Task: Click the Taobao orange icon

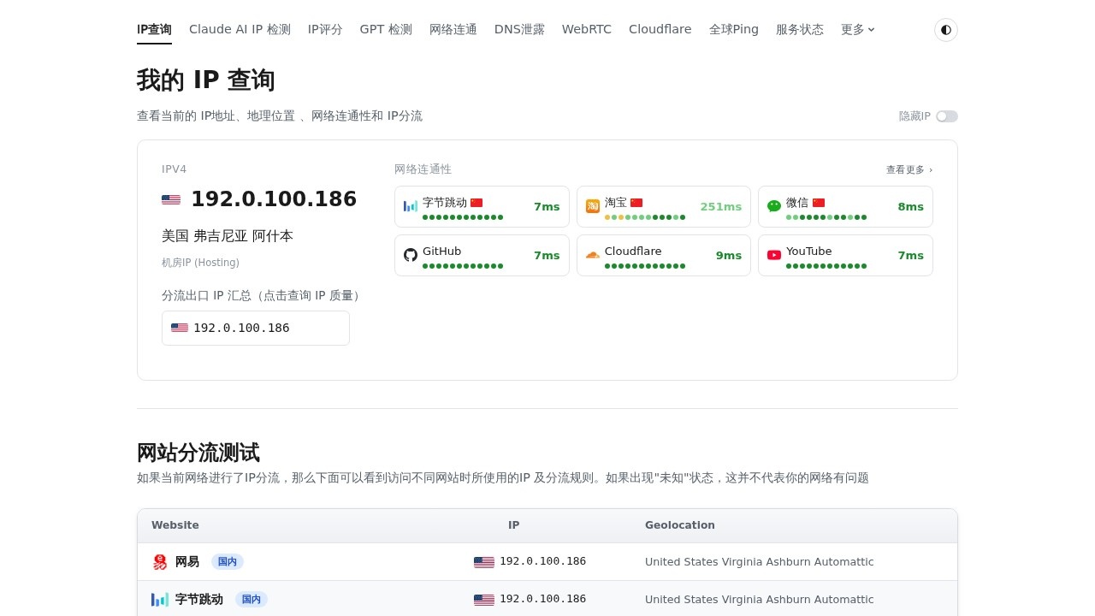Action: [x=593, y=206]
